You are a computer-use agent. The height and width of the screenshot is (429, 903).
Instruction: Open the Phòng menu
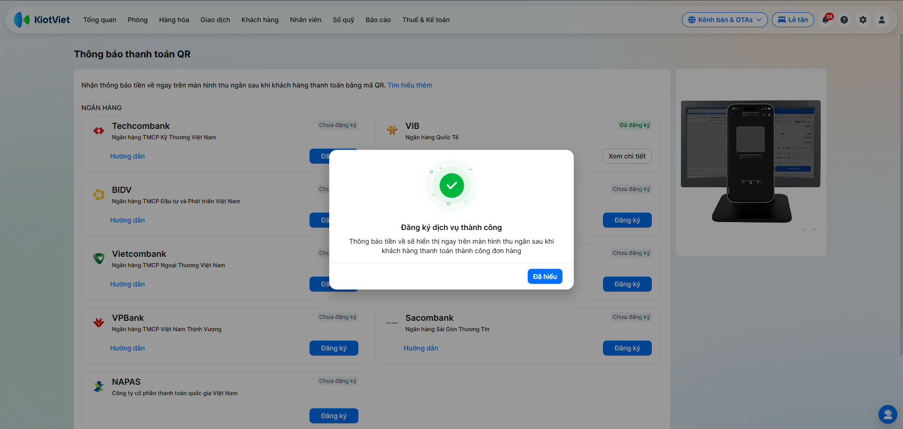138,20
